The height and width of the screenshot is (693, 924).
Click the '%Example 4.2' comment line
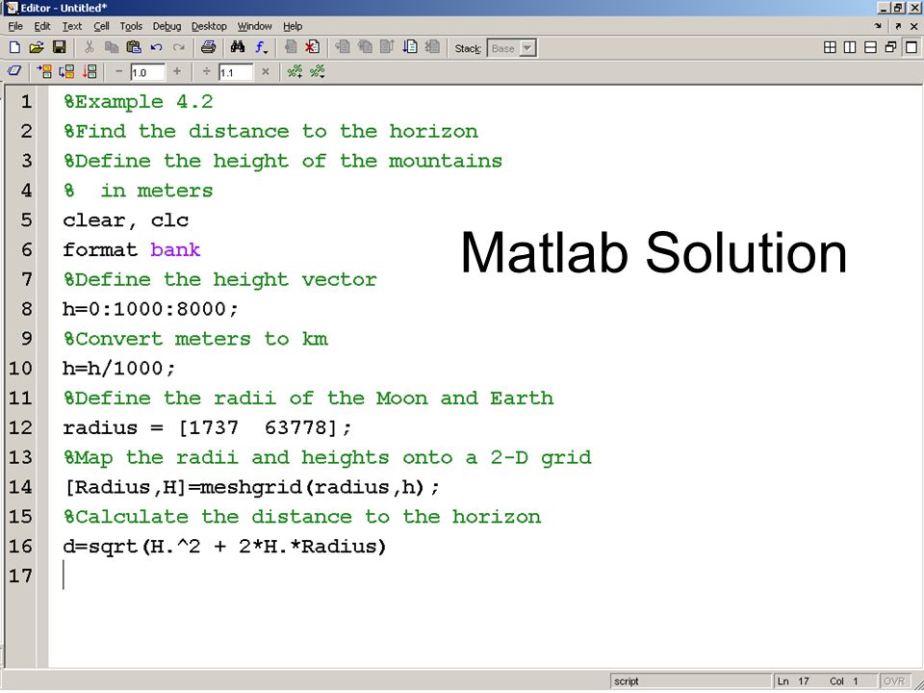point(138,102)
